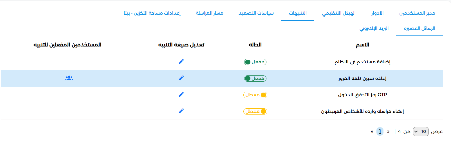Switch to the البريد الإلكتروني sub-tab
The height and width of the screenshot is (141, 451).
tap(374, 28)
